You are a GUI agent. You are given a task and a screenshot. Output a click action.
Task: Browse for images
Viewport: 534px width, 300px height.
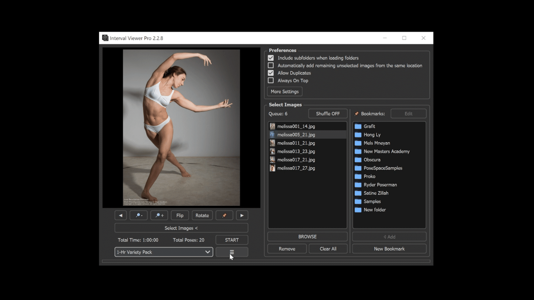point(307,236)
